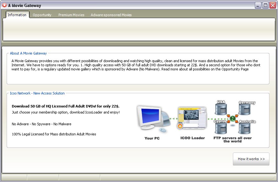Click the 'About A Movie Gateway' heading
The height and width of the screenshot is (182, 278).
point(28,53)
